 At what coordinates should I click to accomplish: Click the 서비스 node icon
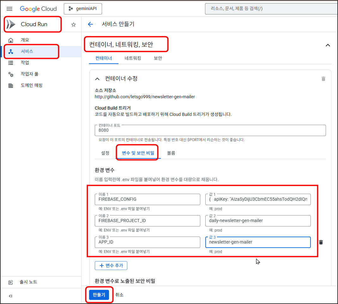coord(11,52)
